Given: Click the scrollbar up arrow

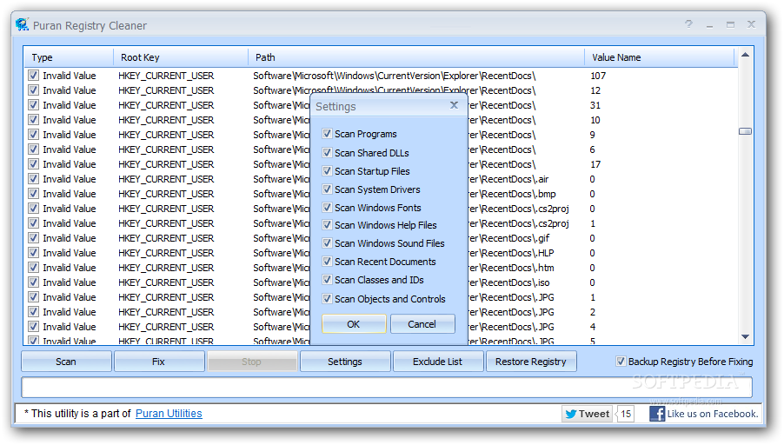Looking at the screenshot, I should [x=745, y=55].
